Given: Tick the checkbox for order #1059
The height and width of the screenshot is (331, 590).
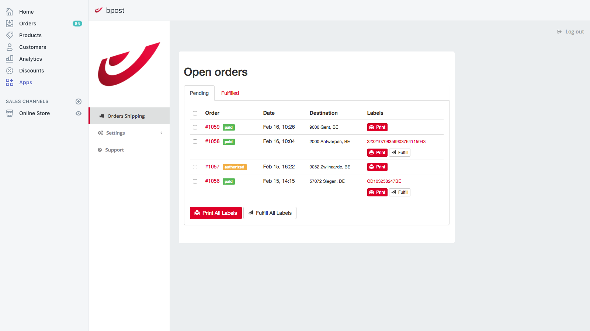Looking at the screenshot, I should coord(195,127).
